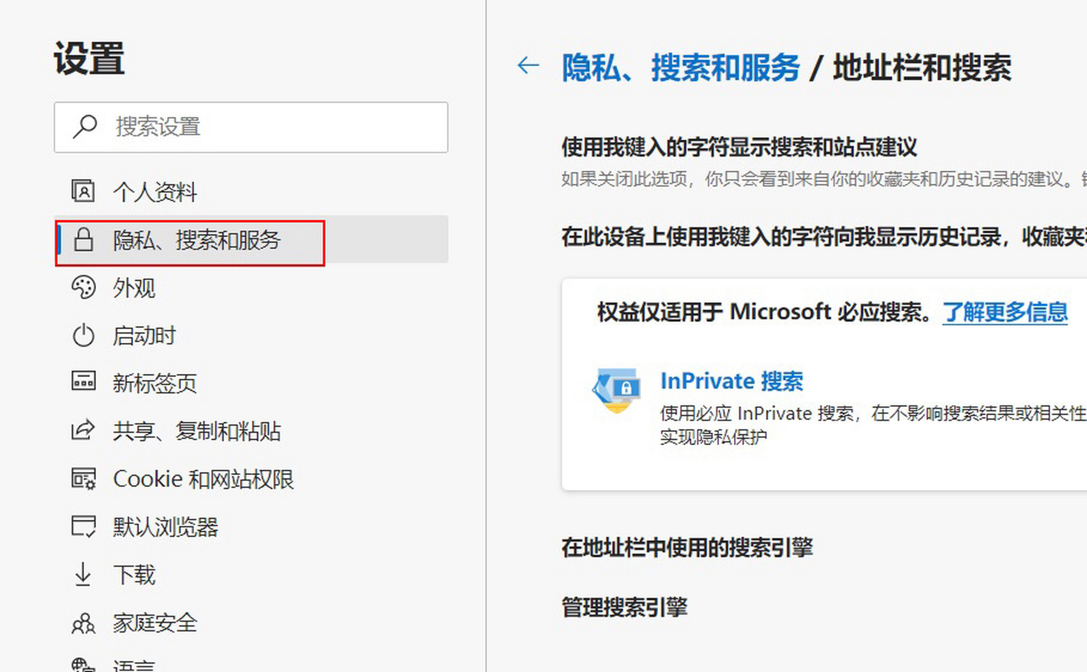Click the lock icon beside 隐私、搜索和服务
This screenshot has width=1087, height=672.
click(x=83, y=239)
